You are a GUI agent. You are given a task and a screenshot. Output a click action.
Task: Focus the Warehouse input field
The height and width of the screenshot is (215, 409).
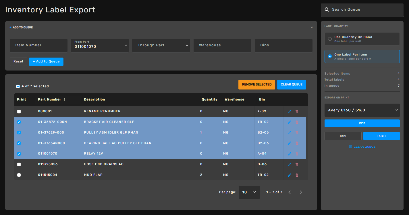[222, 45]
